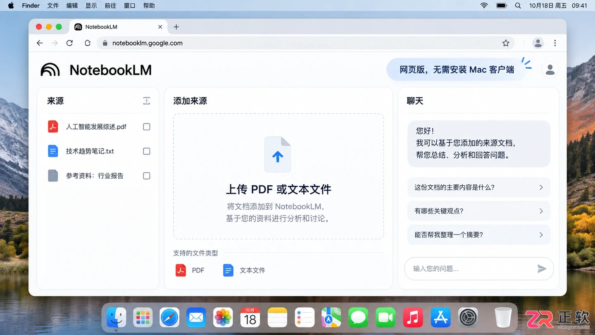The image size is (595, 335).
Task: Open the 帮助 menu
Action: click(149, 5)
